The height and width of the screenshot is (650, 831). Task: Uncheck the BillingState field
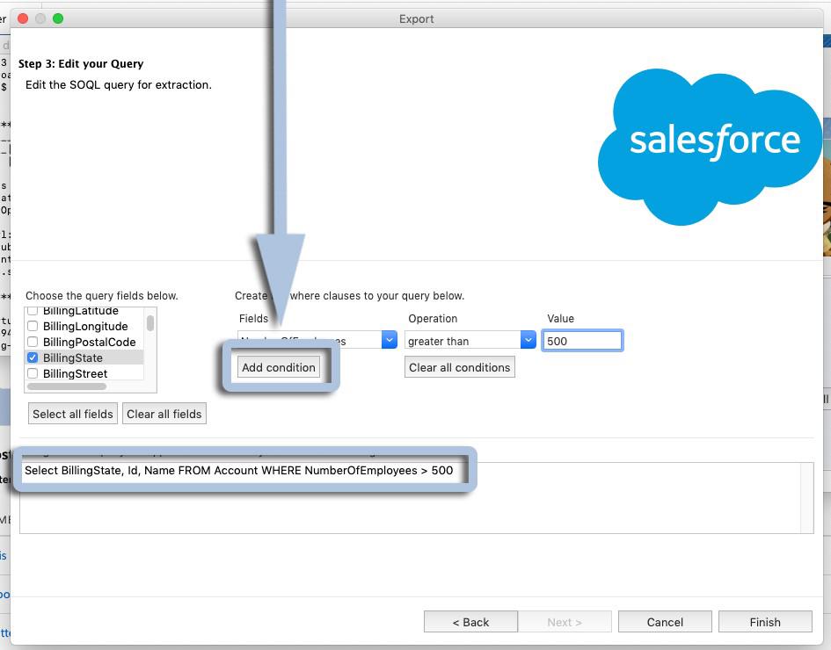coord(33,358)
